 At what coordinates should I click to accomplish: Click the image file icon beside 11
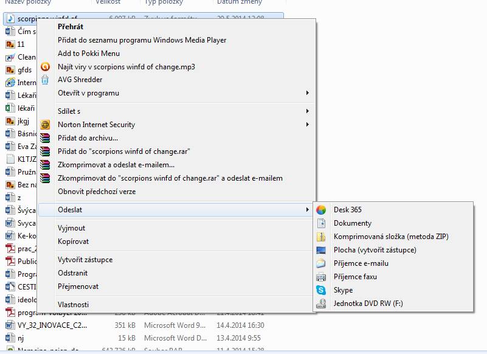tap(10, 44)
